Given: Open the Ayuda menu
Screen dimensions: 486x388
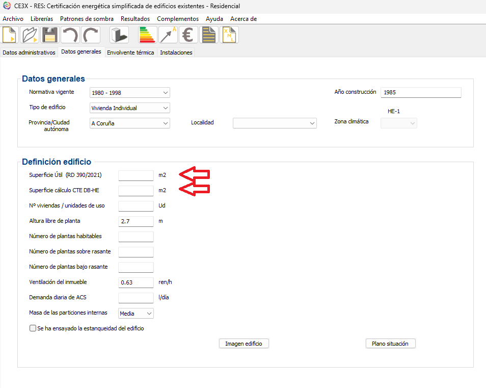Looking at the screenshot, I should click(214, 18).
